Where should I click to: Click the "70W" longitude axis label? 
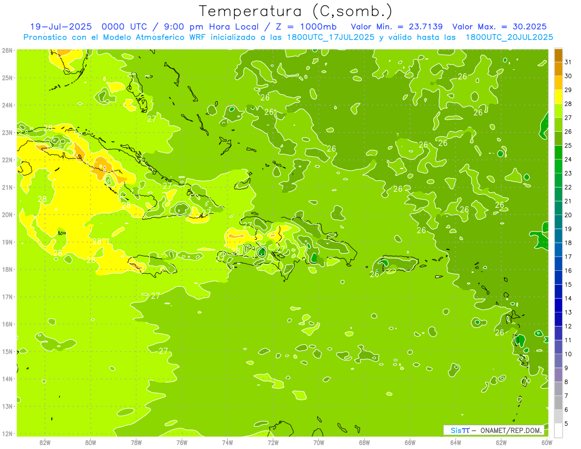[319, 442]
